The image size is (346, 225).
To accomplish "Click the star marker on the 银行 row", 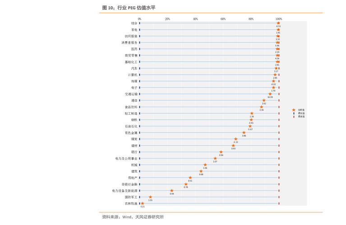I will click(221, 152).
